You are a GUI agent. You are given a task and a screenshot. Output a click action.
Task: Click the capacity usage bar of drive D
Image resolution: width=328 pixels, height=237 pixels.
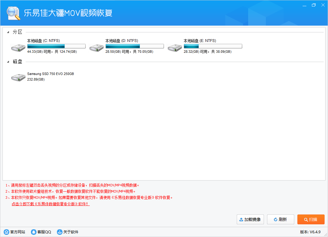pos(134,46)
